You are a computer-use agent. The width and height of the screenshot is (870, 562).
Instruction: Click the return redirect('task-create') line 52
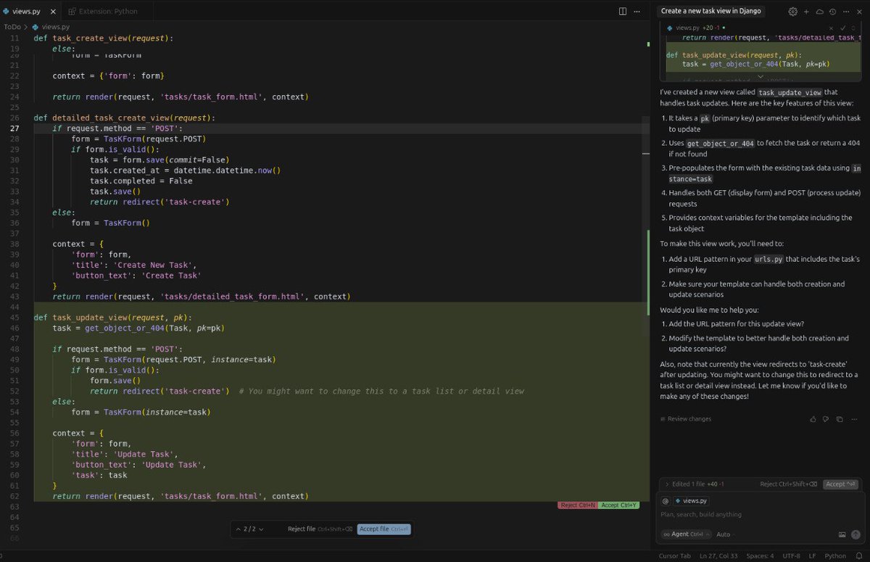pyautogui.click(x=159, y=391)
